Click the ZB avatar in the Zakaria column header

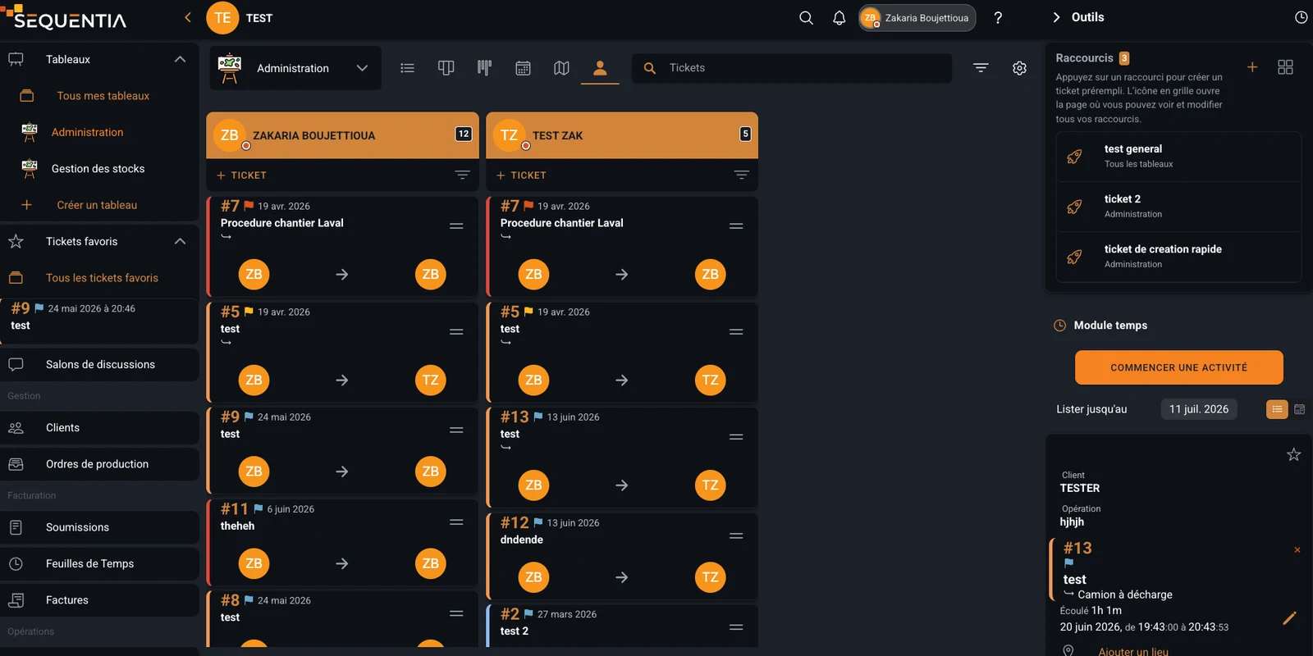[x=230, y=135]
